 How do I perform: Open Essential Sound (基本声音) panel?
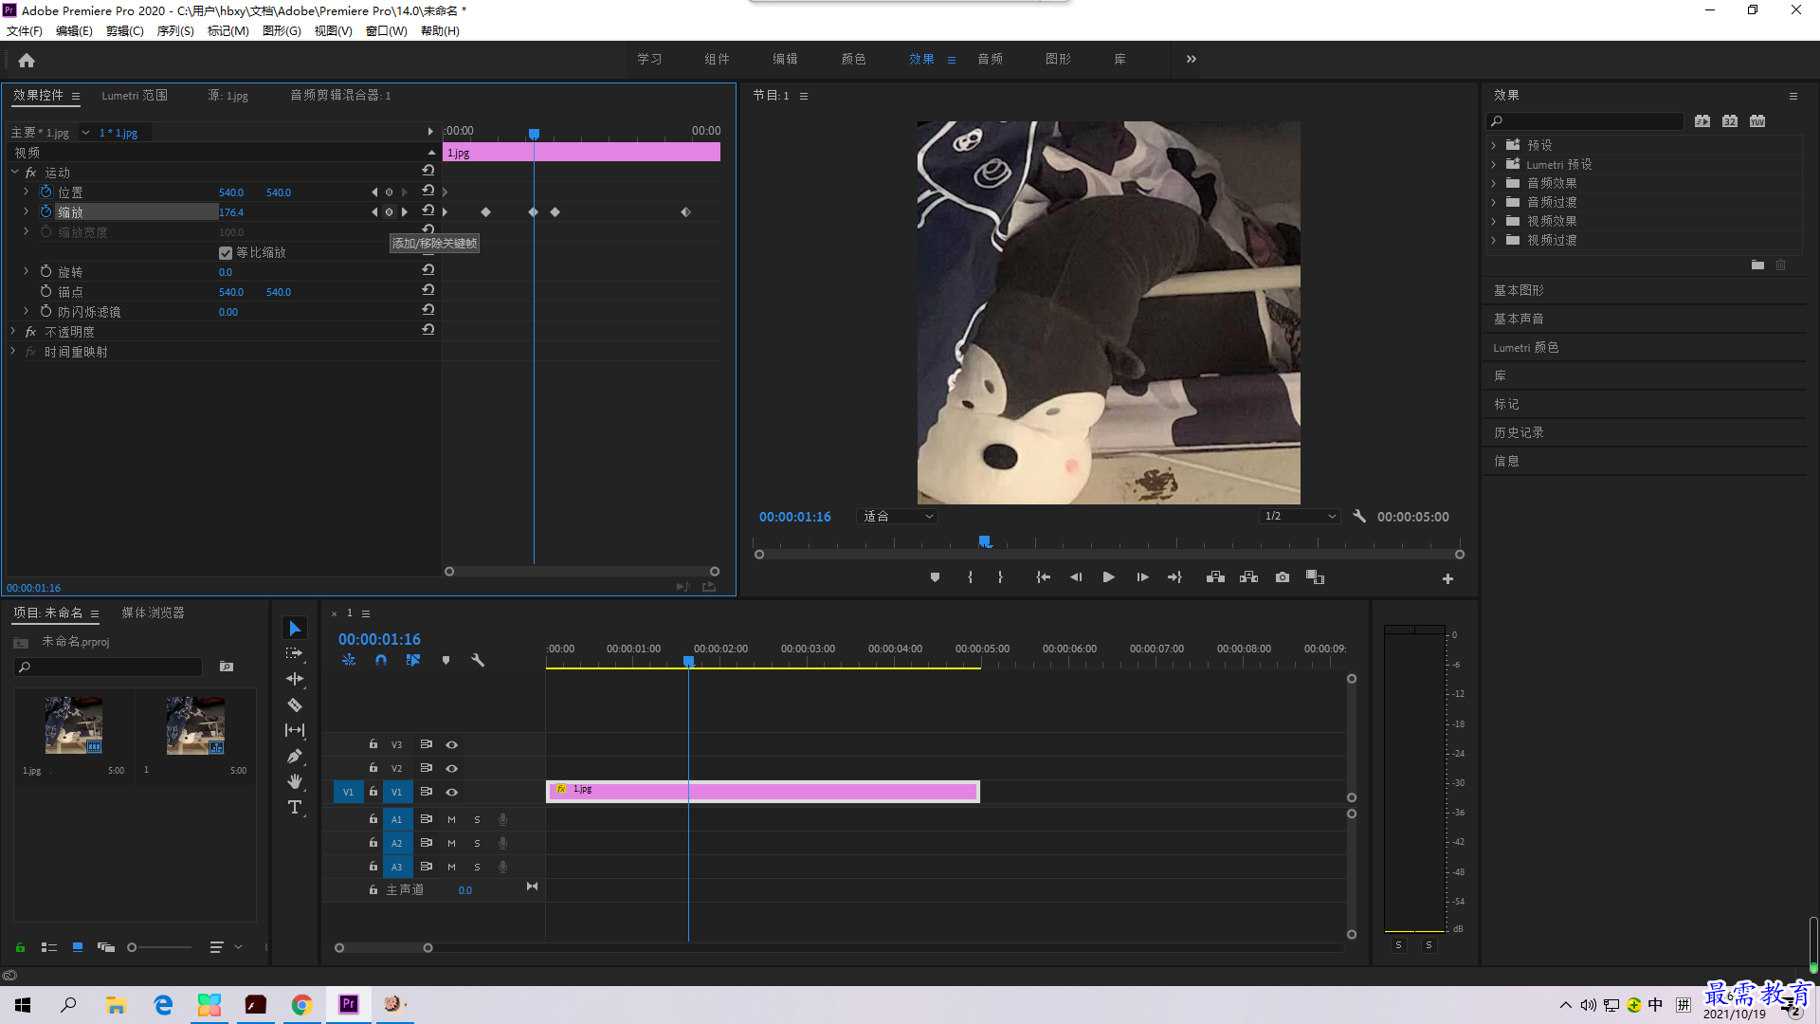(1519, 319)
